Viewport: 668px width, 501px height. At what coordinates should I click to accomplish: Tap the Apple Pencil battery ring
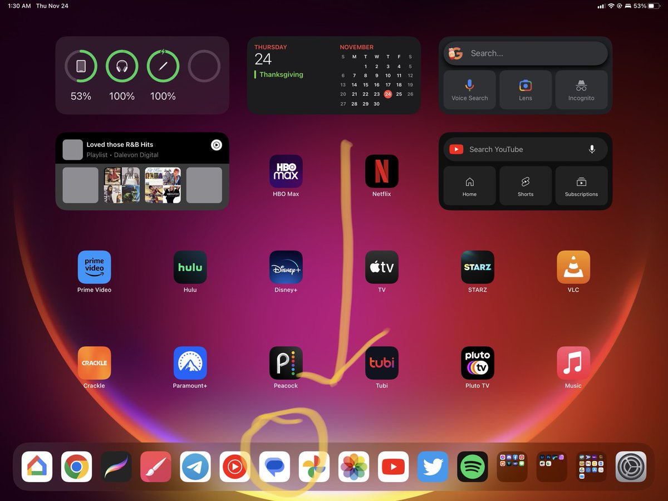163,66
